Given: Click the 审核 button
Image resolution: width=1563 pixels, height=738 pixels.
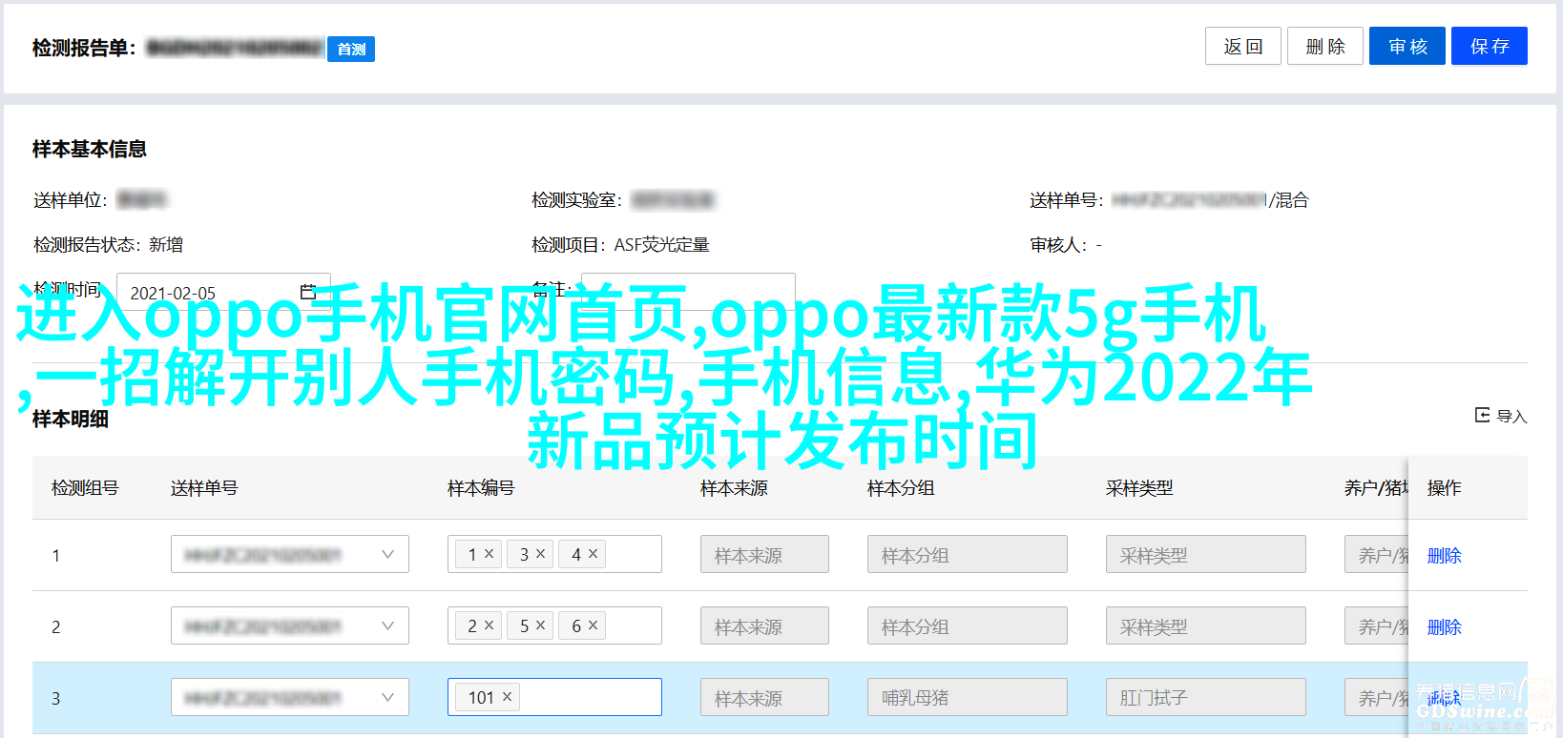Looking at the screenshot, I should 1407,46.
